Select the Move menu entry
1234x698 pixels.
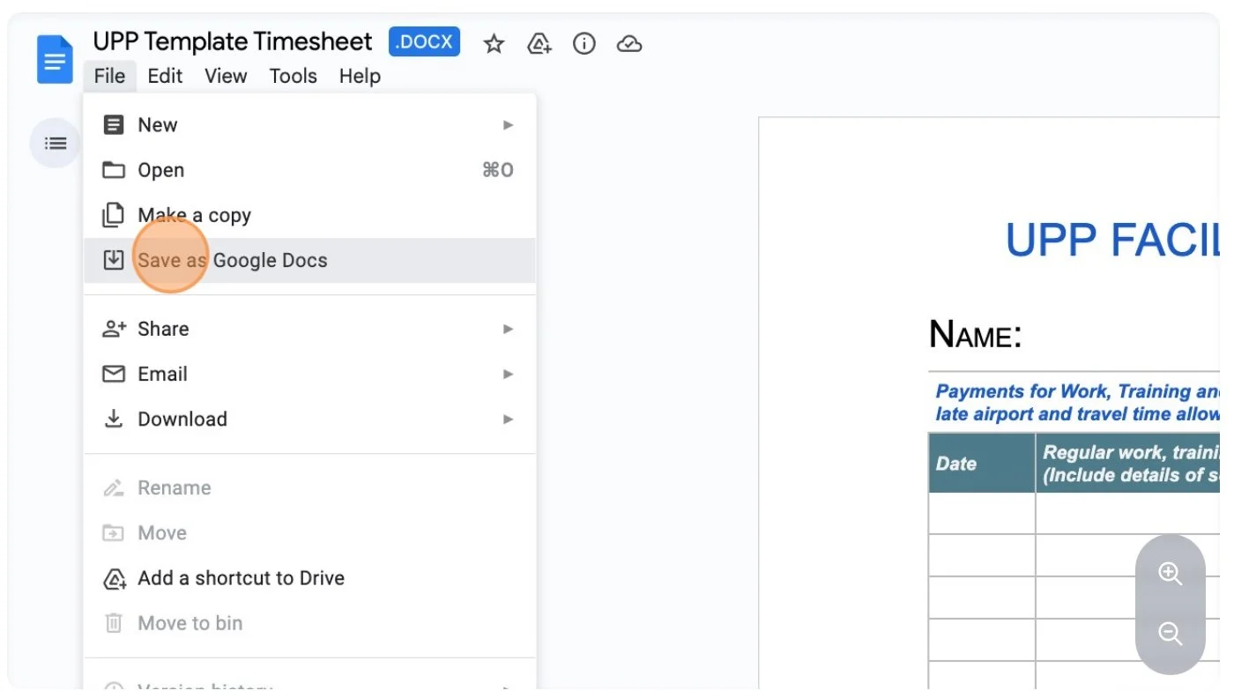pos(309,533)
